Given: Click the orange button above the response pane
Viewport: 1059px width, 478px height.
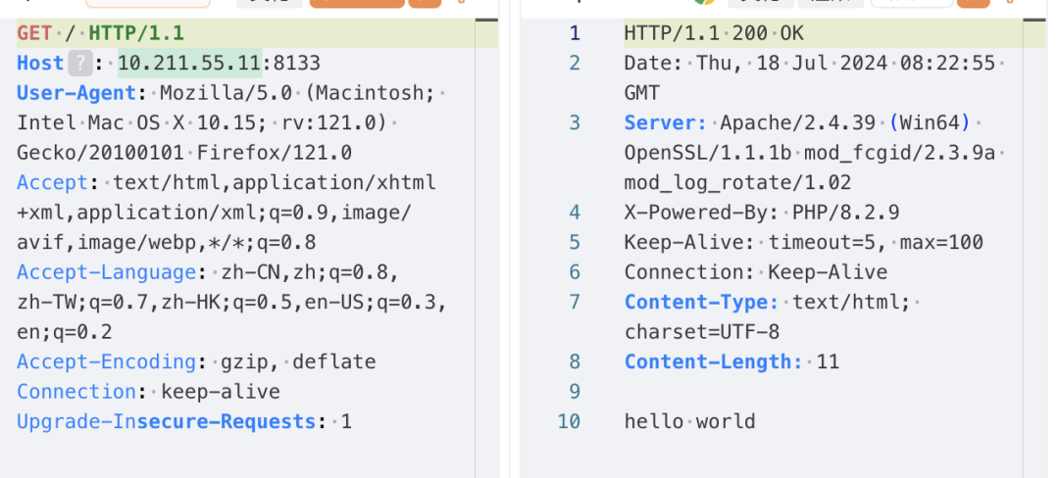Looking at the screenshot, I should 972,3.
